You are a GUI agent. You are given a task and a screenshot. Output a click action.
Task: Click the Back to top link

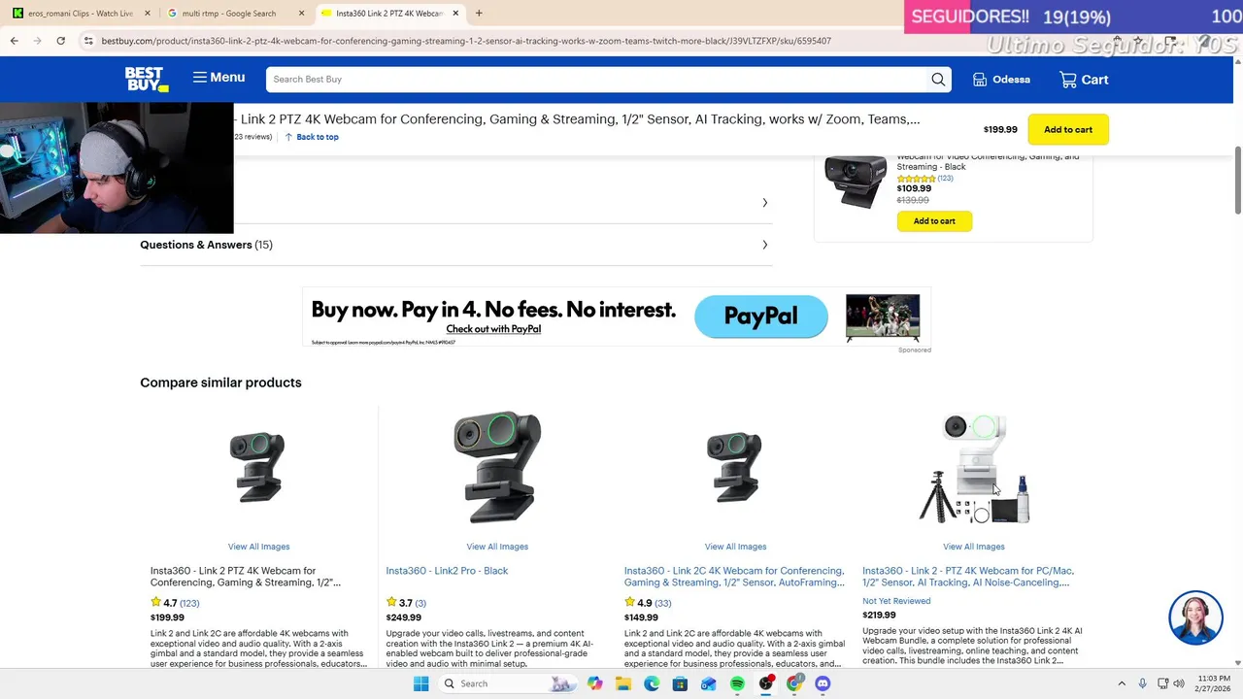tap(312, 137)
